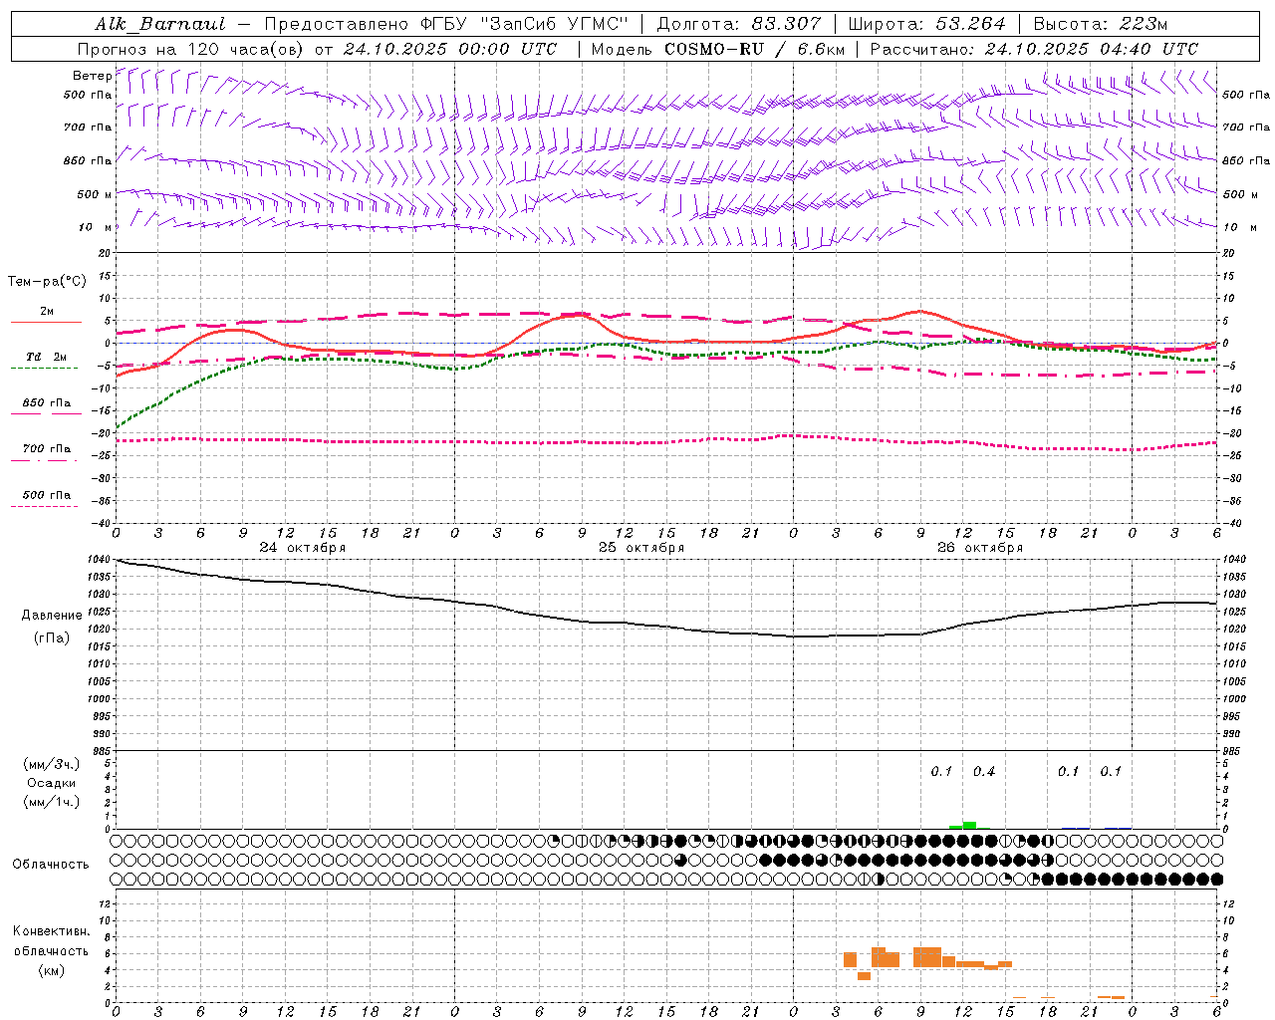Click the "25 октября" date label
1275x1020 pixels.
[x=641, y=548]
